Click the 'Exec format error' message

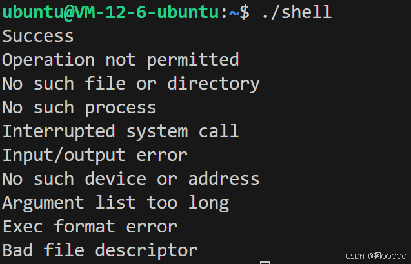[x=90, y=227]
